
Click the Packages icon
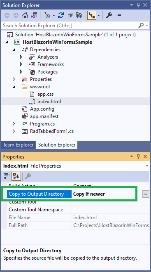(32, 72)
